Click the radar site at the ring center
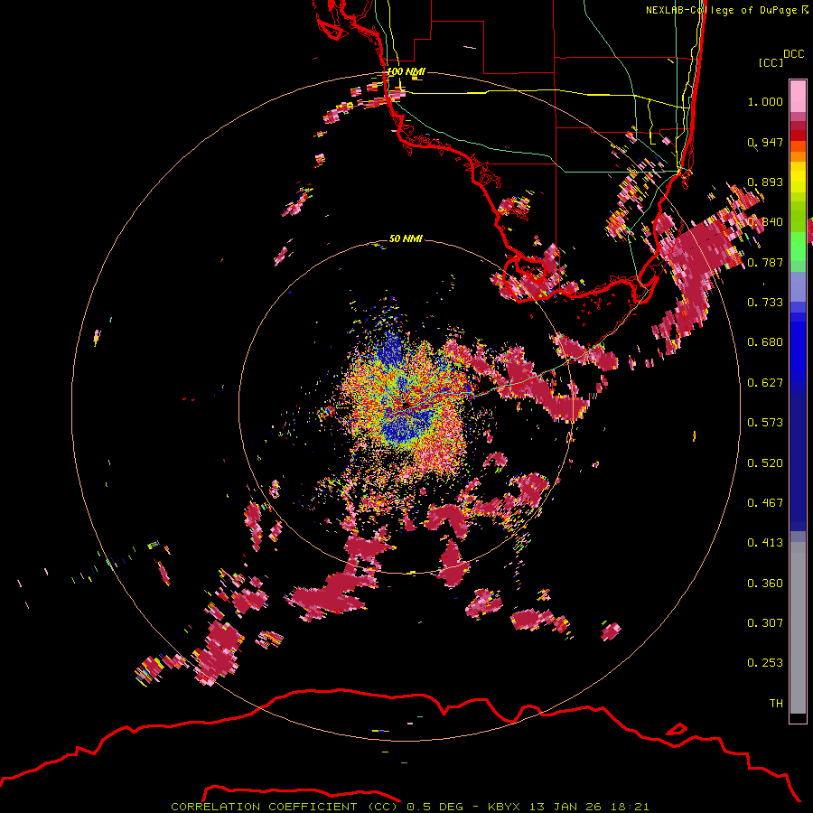 [x=406, y=405]
